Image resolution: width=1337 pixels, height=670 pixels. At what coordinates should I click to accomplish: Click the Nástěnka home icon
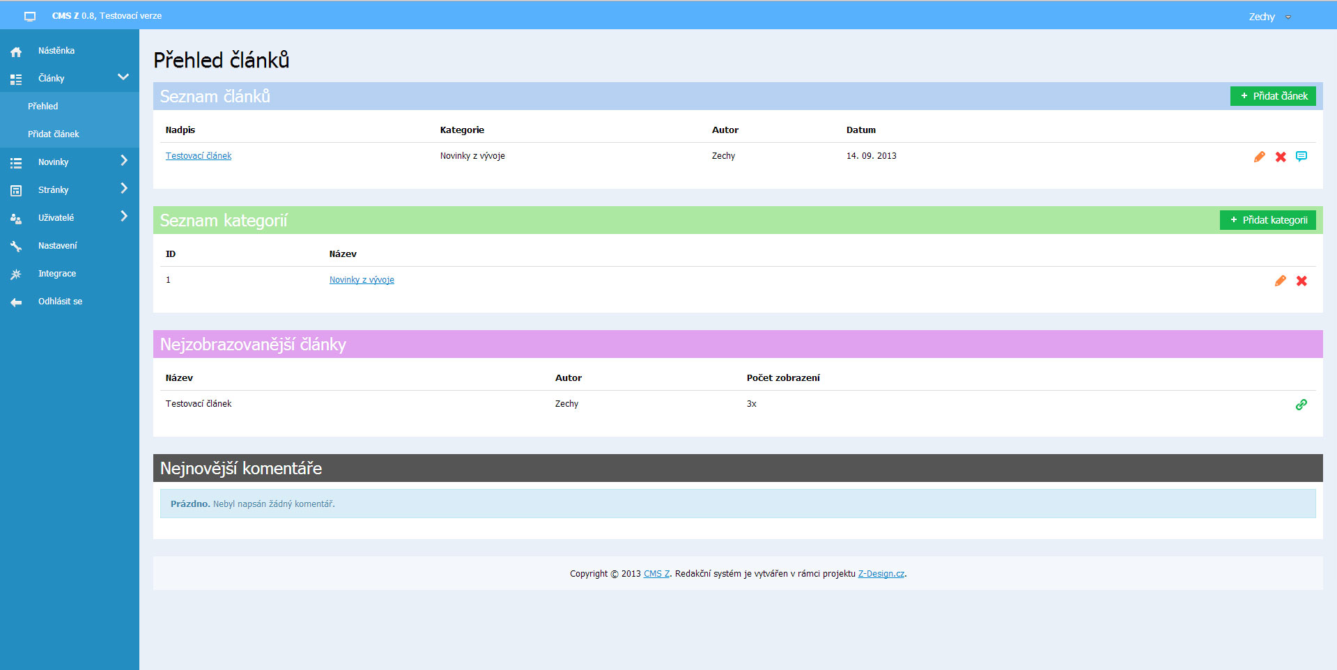point(16,52)
